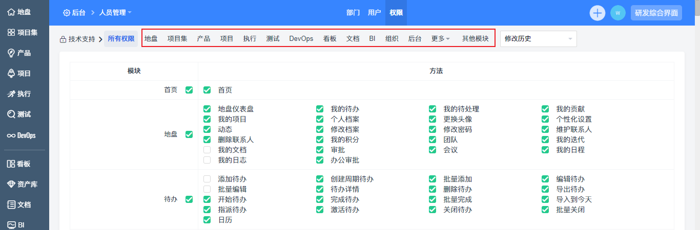
Task: Open 执行 in the sidebar
Action: pos(19,94)
